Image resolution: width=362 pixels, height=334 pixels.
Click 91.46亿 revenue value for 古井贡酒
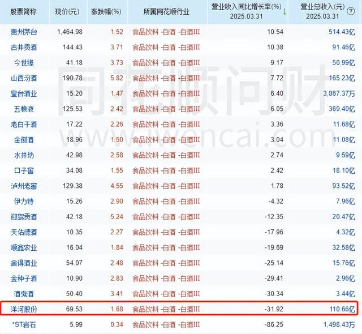(343, 48)
